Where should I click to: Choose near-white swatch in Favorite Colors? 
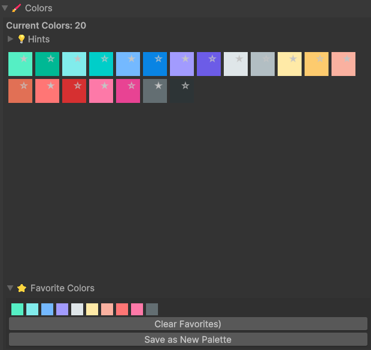pyautogui.click(x=77, y=309)
